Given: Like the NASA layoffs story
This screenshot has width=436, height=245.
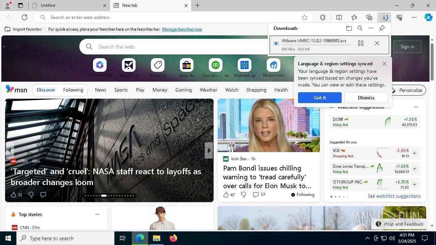Looking at the screenshot, I should click(x=13, y=195).
